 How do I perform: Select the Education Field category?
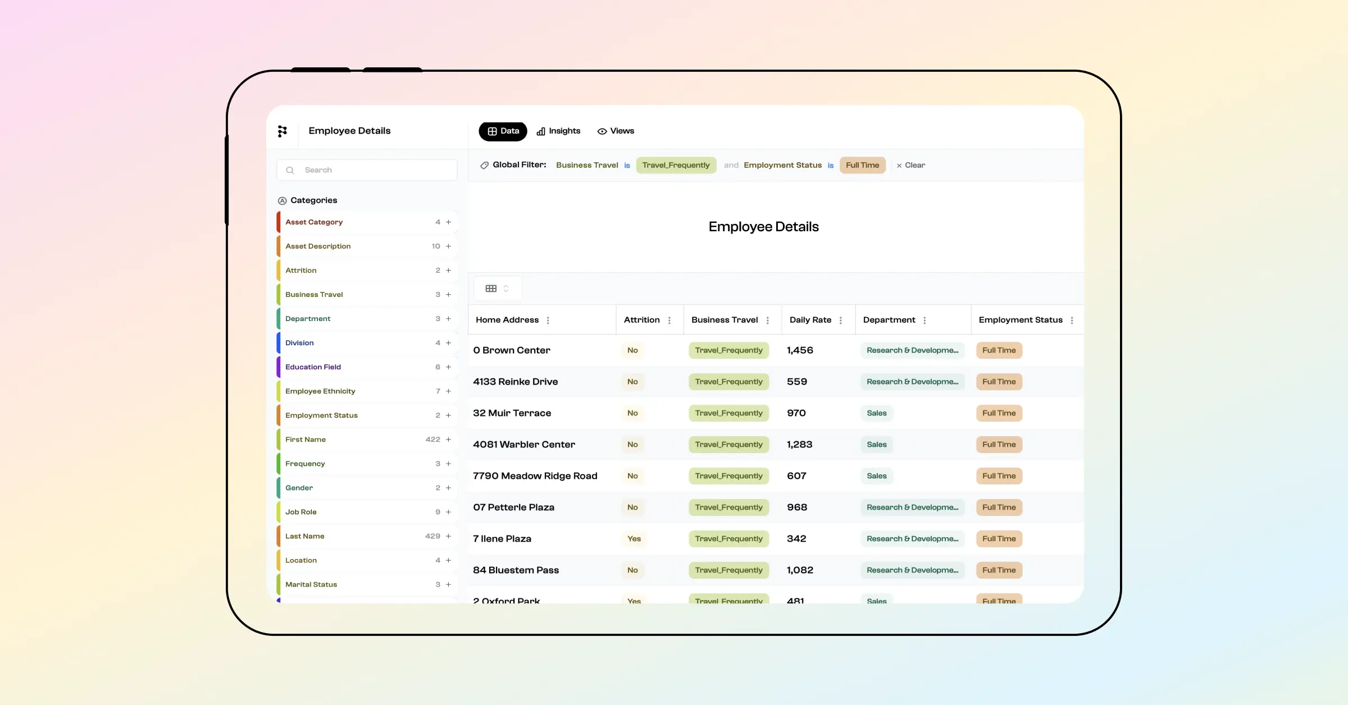(313, 367)
